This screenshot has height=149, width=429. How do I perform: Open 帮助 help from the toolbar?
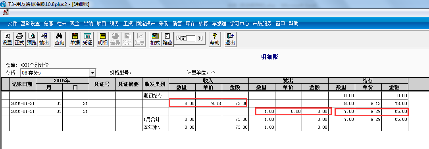pos(215,39)
